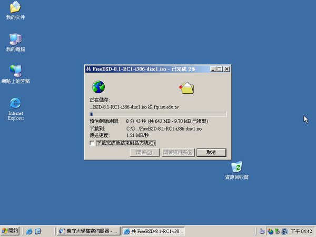
Task: Click the 取消 cancel button
Action: click(x=211, y=152)
